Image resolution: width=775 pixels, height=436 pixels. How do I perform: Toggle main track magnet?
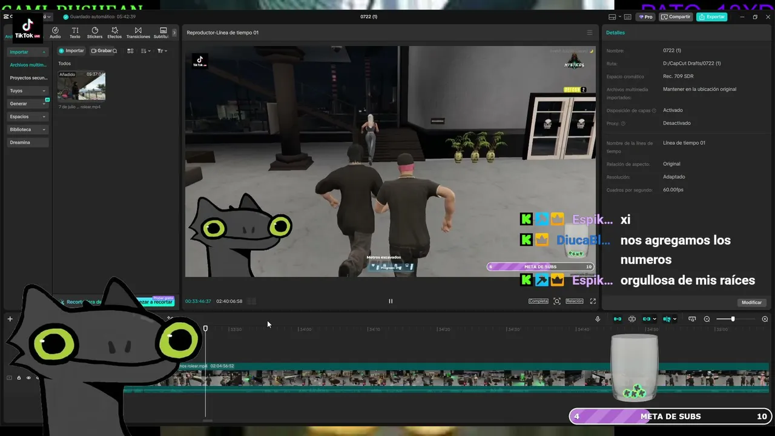(618, 319)
